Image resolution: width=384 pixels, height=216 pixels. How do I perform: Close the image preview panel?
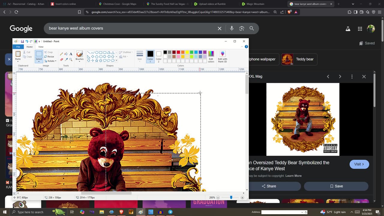coord(364,76)
